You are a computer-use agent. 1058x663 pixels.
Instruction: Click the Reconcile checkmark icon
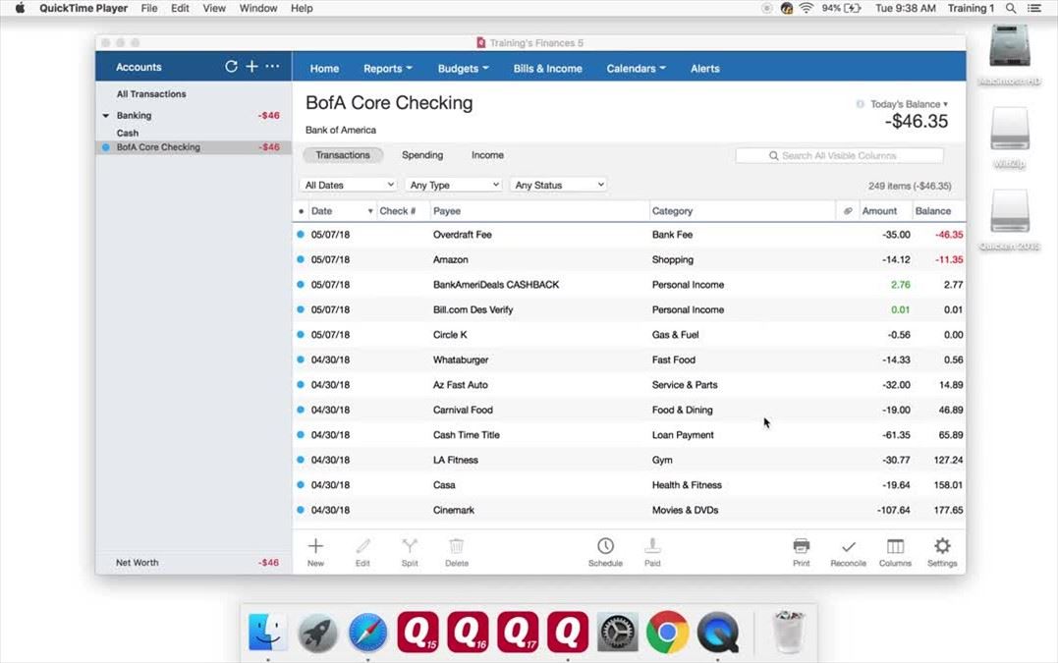click(848, 547)
